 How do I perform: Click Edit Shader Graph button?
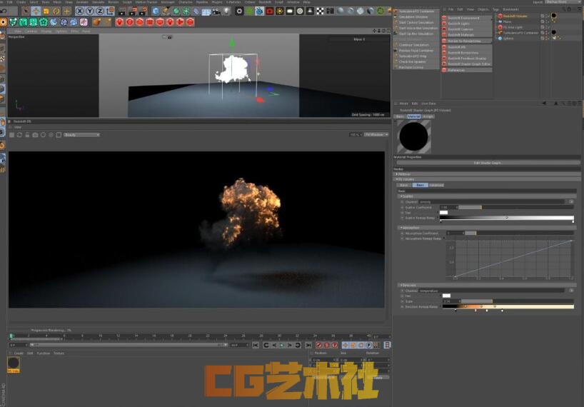coord(488,163)
